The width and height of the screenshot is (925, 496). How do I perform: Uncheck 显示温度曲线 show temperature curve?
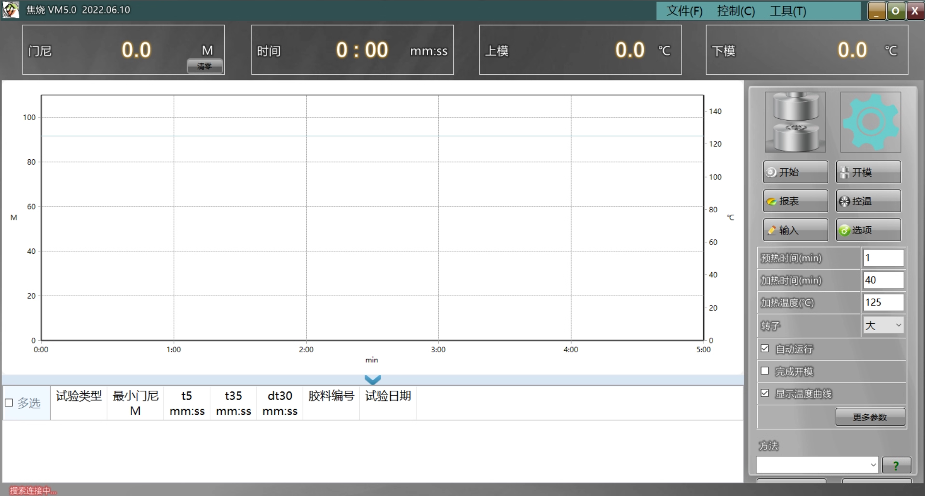tap(765, 393)
